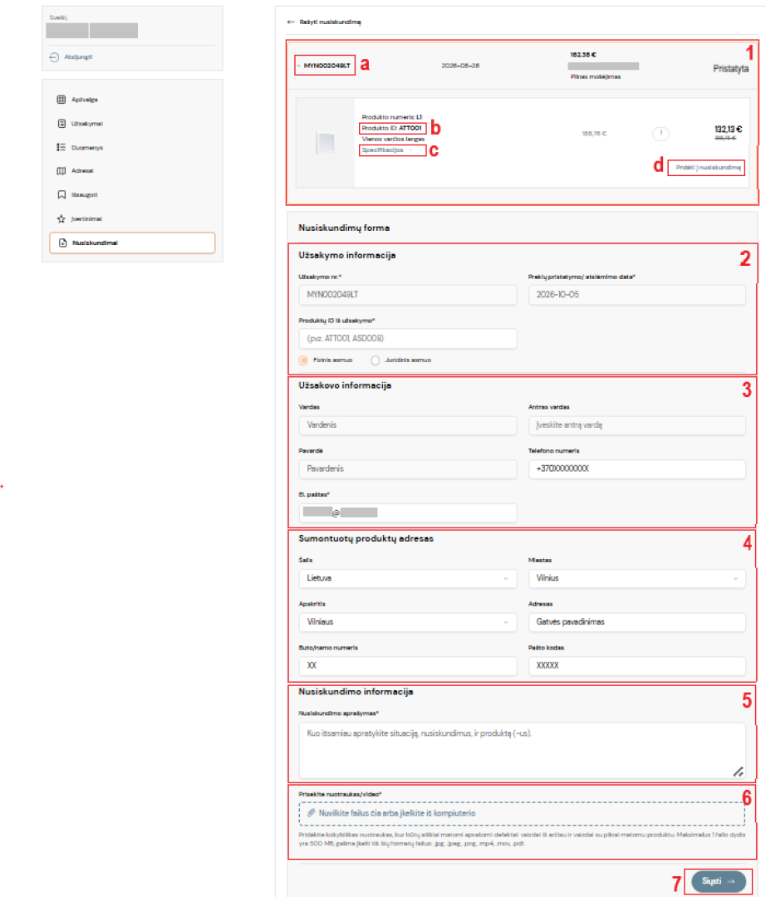
Task: Click the Vardas input field
Action: point(408,425)
